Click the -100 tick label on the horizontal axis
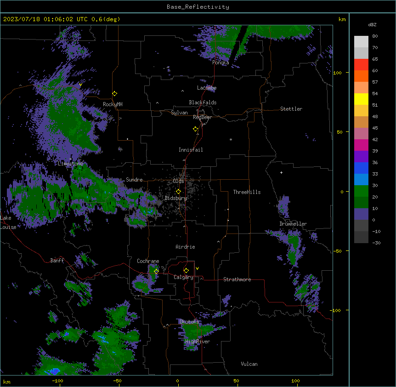 tap(57, 381)
